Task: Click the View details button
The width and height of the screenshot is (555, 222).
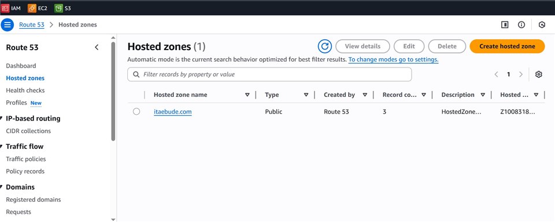Action: pyautogui.click(x=362, y=46)
